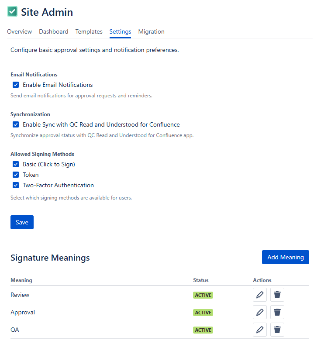Switch to the Dashboard tab
Screen dimensions: 324x358
54,31
